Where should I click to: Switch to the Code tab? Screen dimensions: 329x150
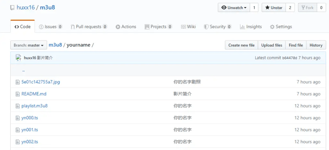(x=22, y=27)
